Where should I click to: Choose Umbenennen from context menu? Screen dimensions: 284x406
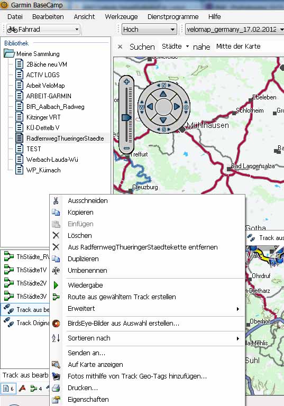[147, 271]
